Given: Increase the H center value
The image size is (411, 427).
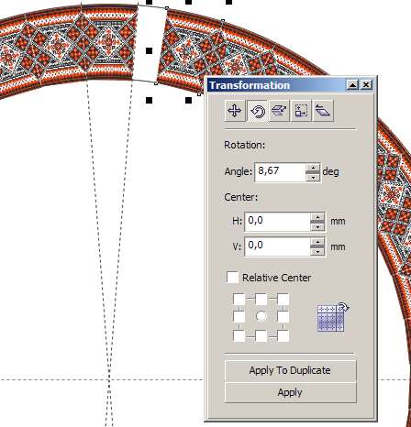Looking at the screenshot, I should coord(317,217).
